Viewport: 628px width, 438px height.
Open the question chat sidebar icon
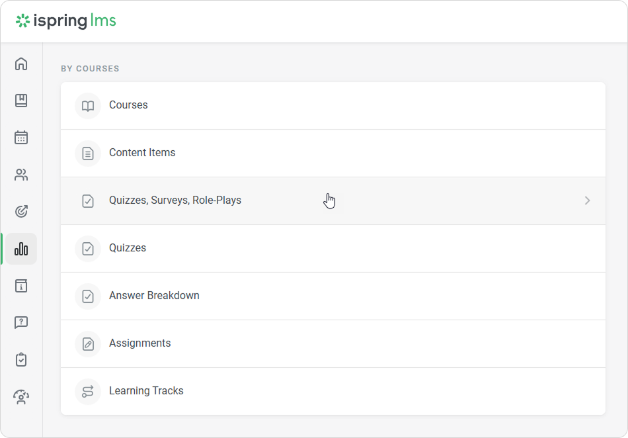(21, 323)
